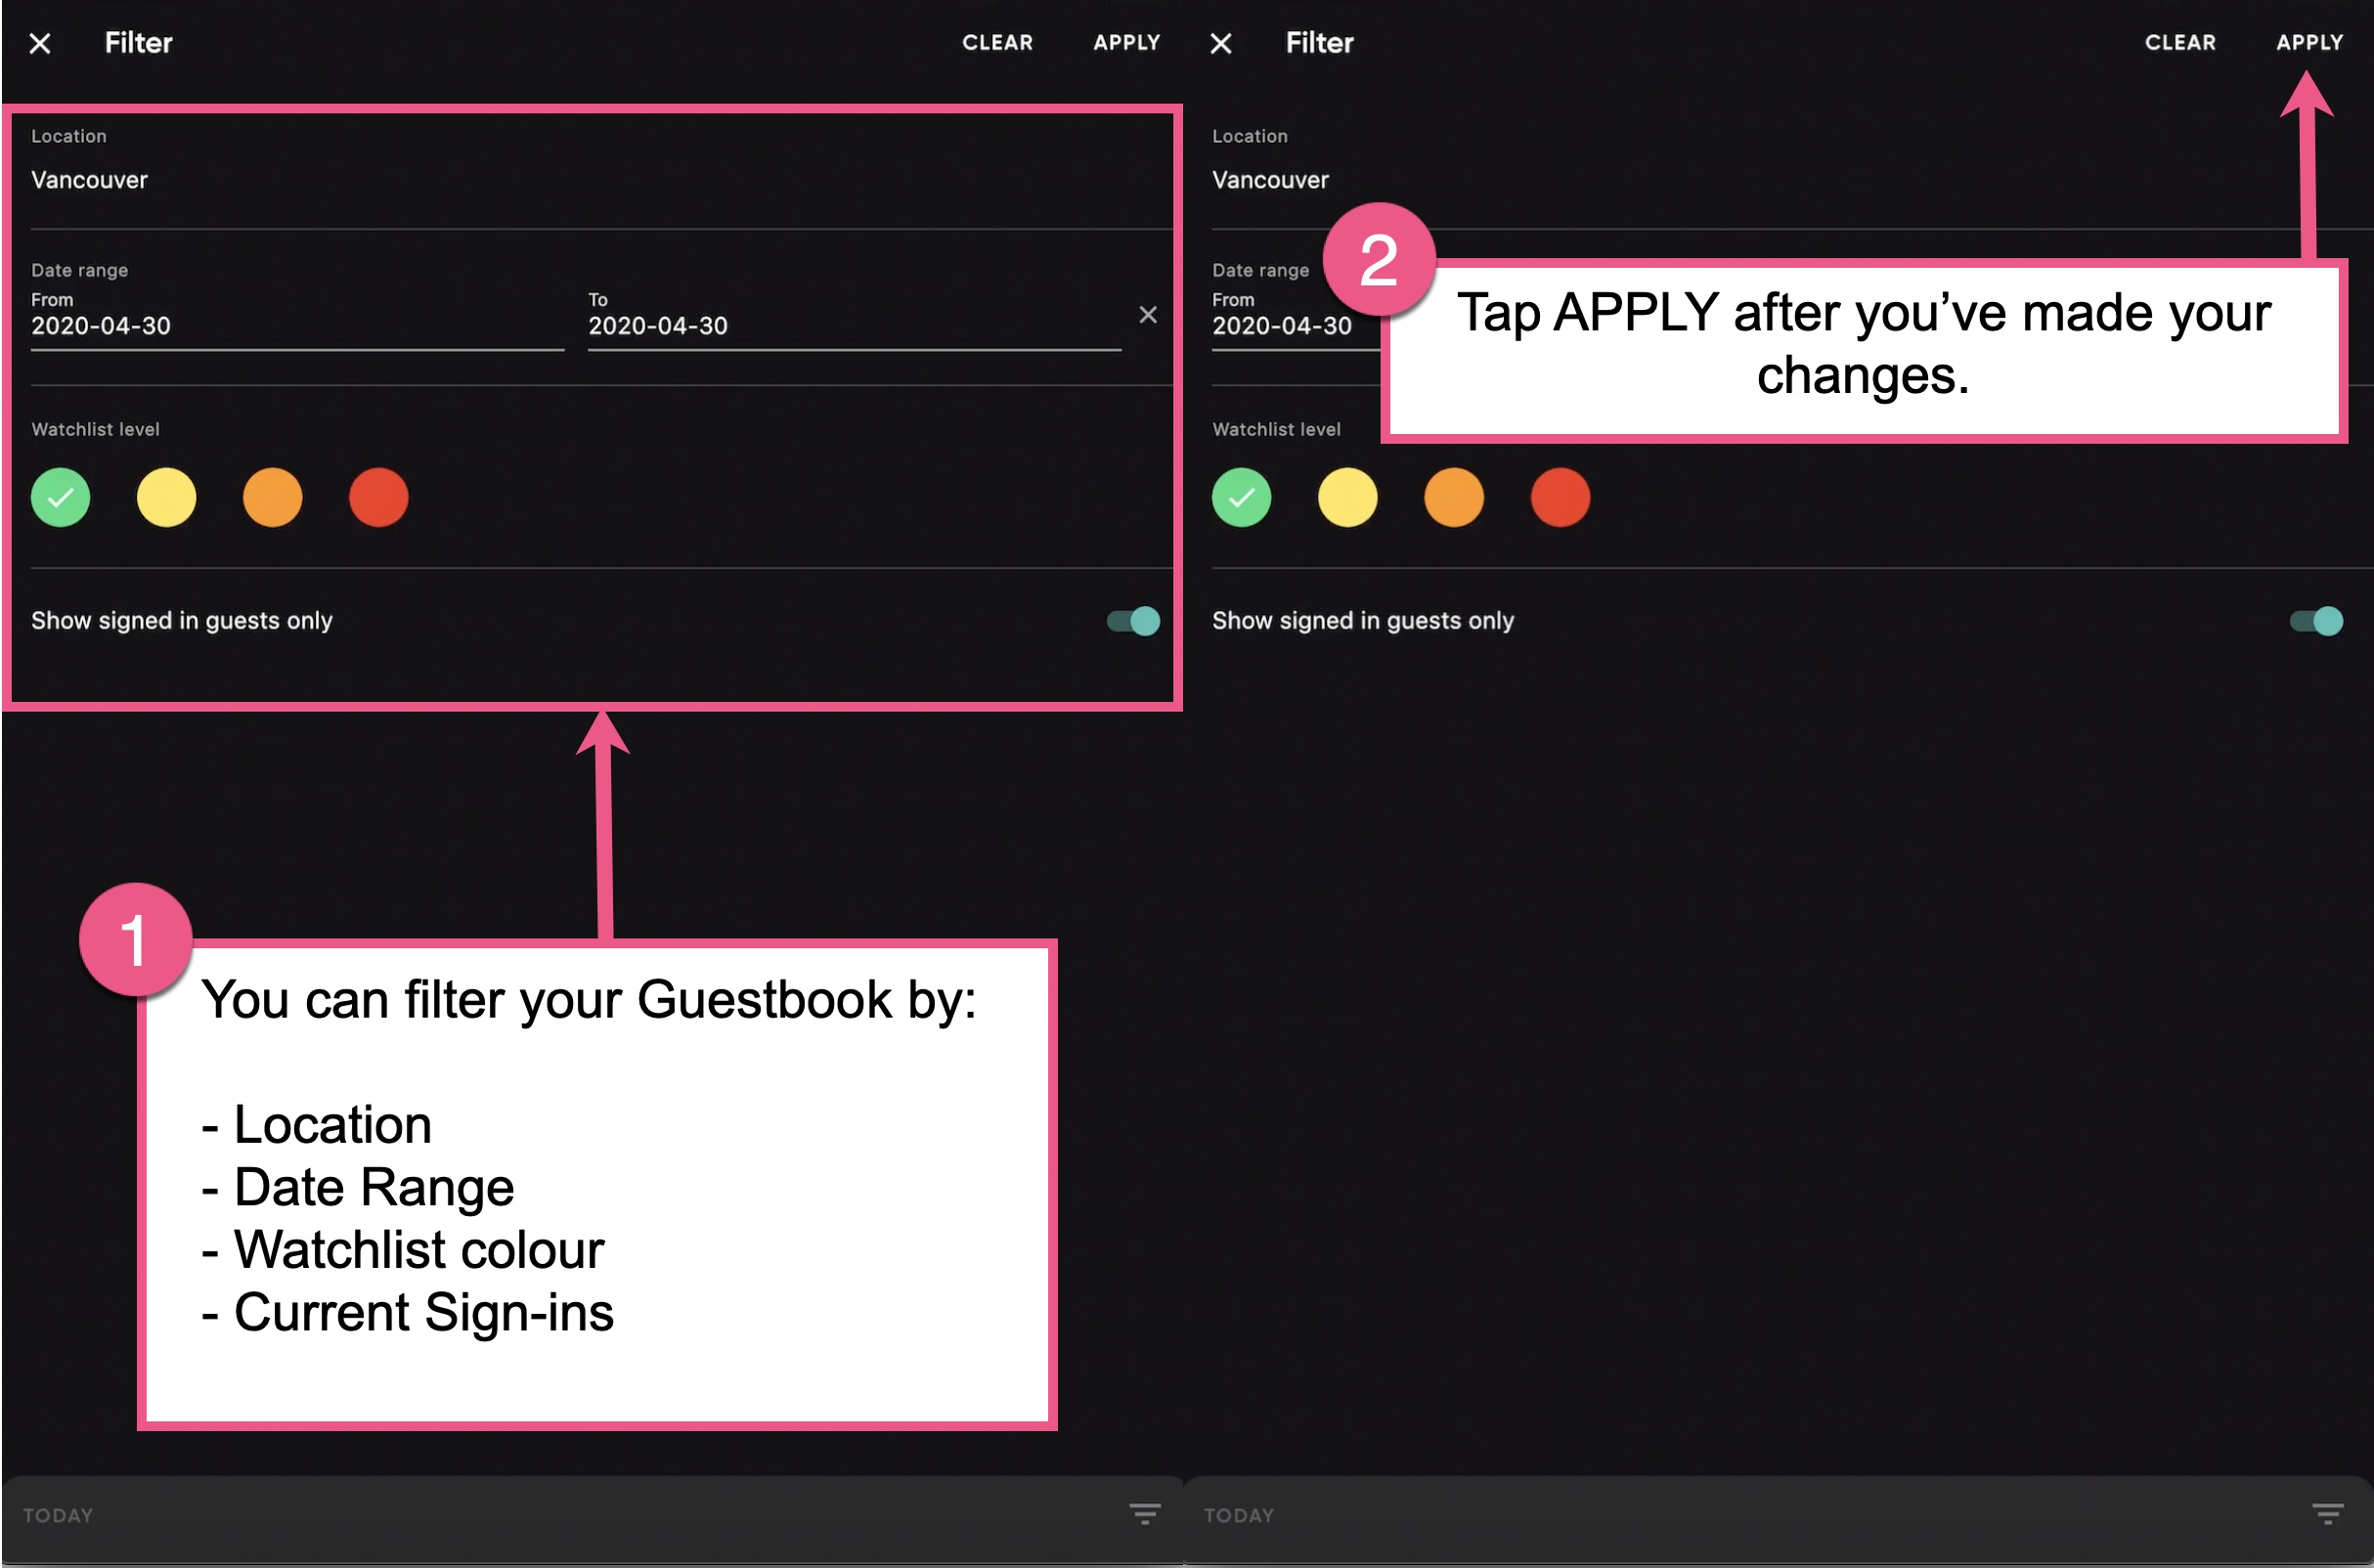The height and width of the screenshot is (1568, 2374).
Task: Clear the date range with the X icon
Action: pyautogui.click(x=1148, y=315)
